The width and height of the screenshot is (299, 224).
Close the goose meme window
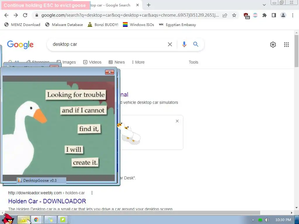[110, 72]
